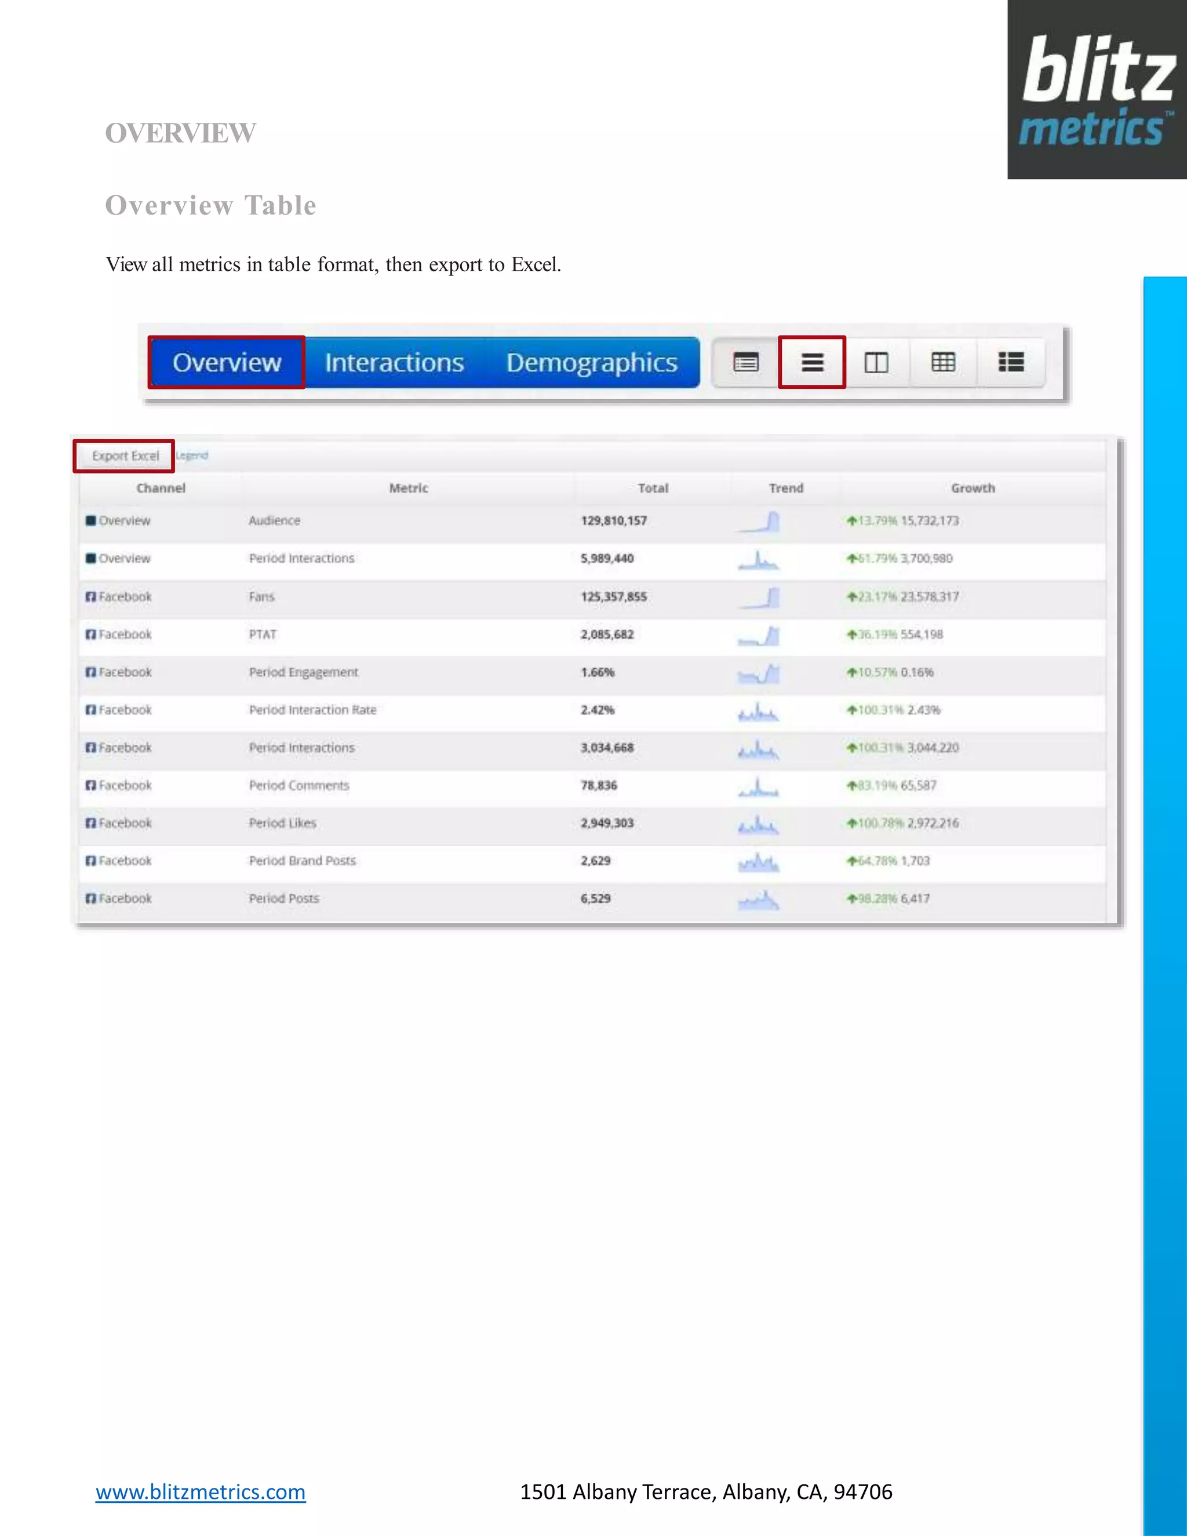Sort by the Growth column header
Viewport: 1187px width, 1536px height.
coord(973,488)
